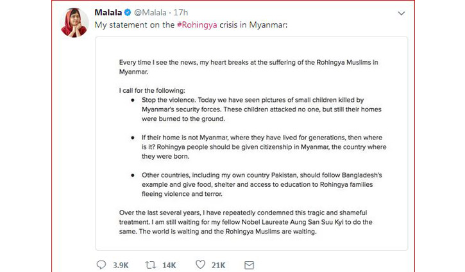Viewport: 465px width, 272px height.
Task: Like the tweet with the heart icon
Action: [x=200, y=264]
